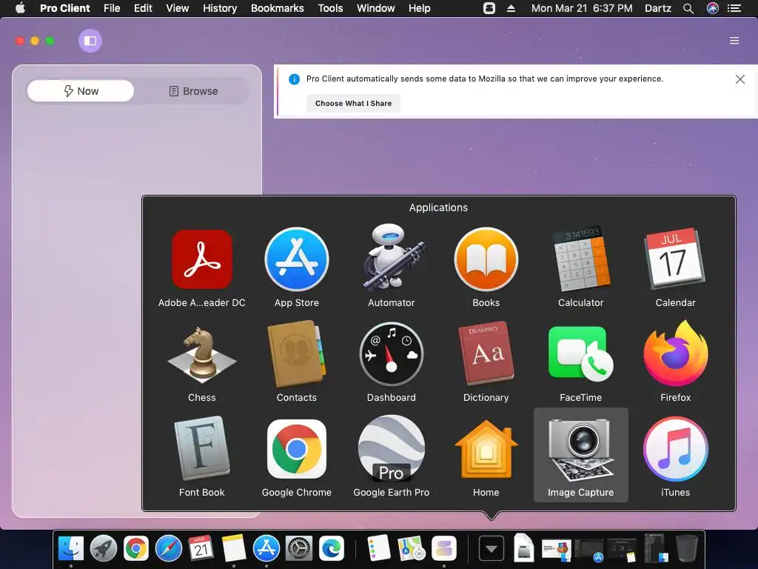Start the Chess app
The height and width of the screenshot is (569, 758).
(x=202, y=354)
